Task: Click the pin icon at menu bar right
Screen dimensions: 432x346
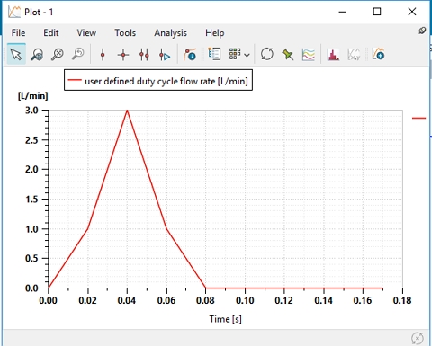Action: [x=422, y=31]
